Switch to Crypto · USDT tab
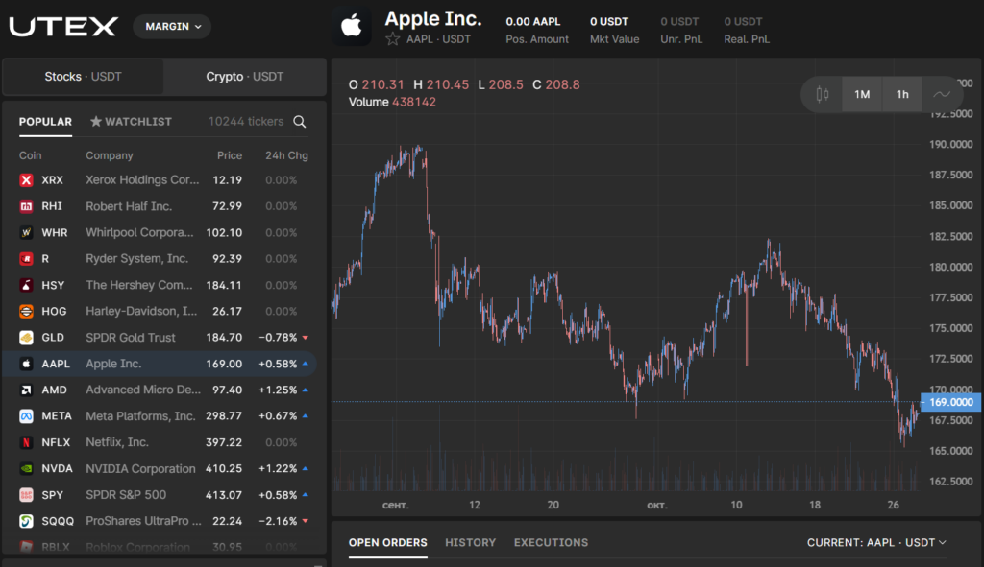984x567 pixels. [x=245, y=77]
